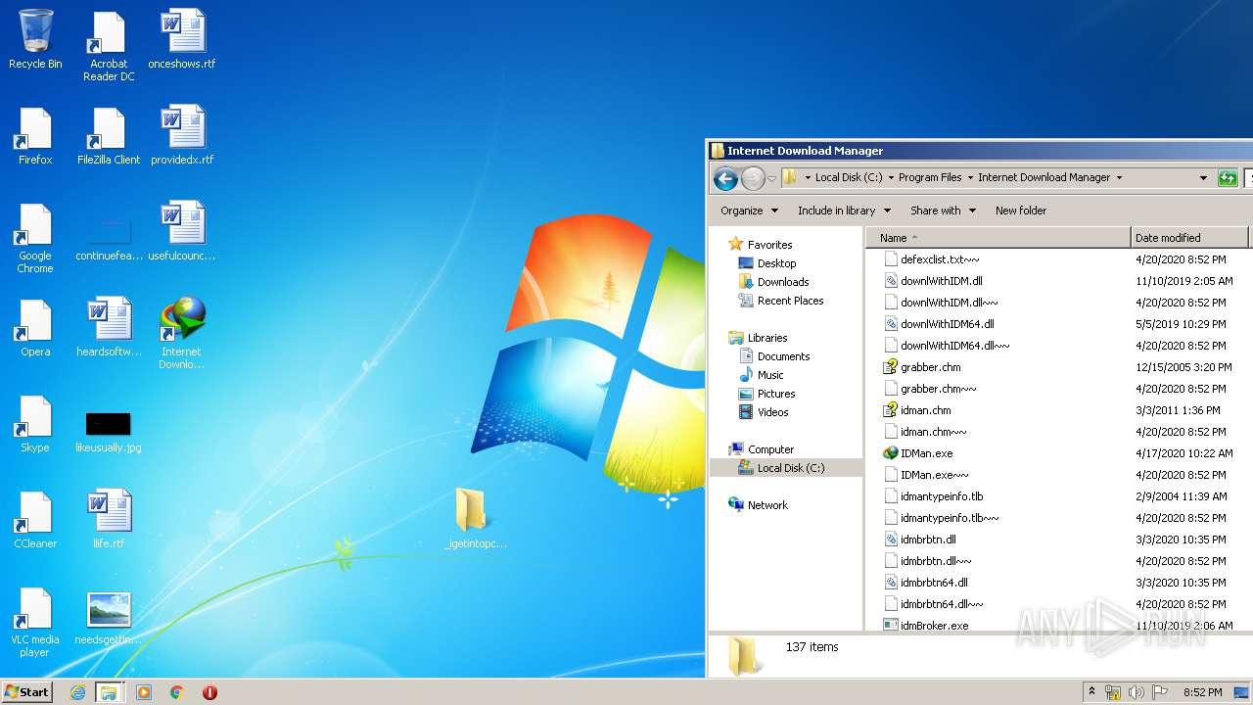Launch Google Chrome desktop shortcut
The width and height of the screenshot is (1253, 705).
pos(35,237)
